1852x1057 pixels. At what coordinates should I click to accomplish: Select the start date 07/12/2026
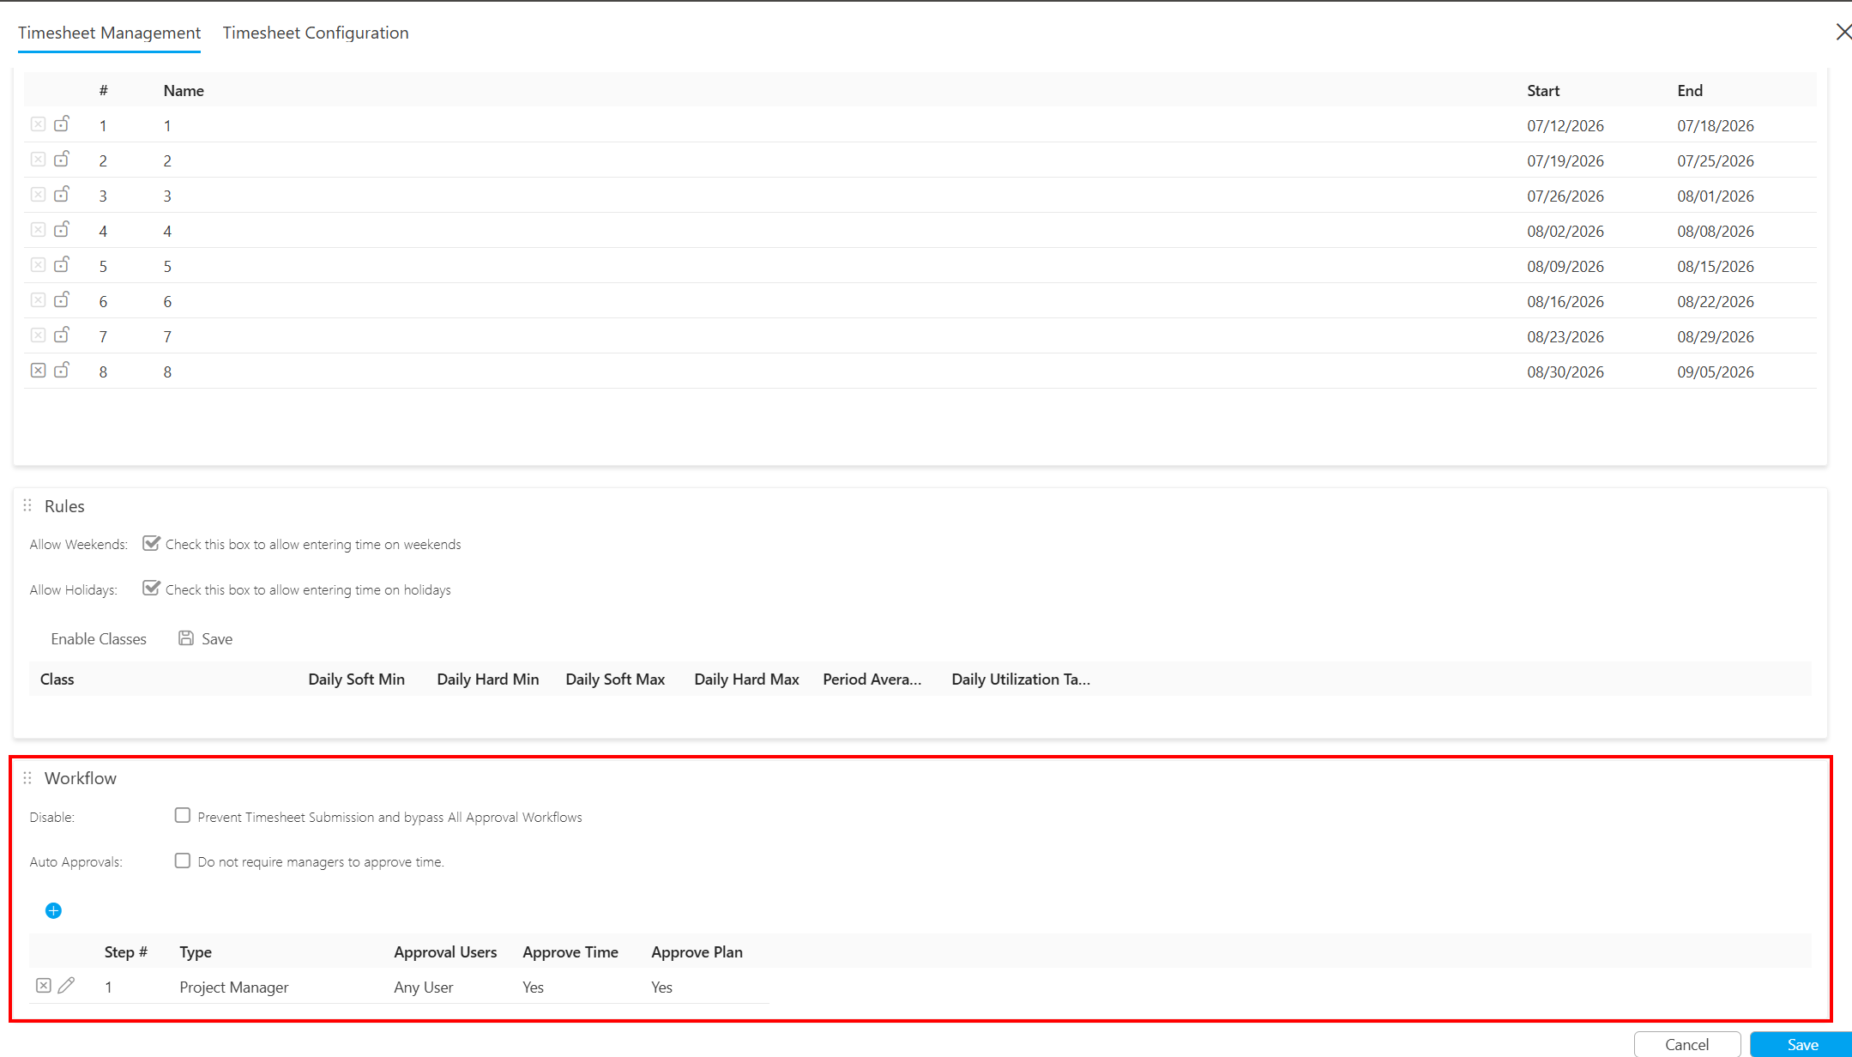click(x=1565, y=126)
